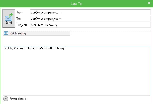This screenshot has width=153, height=104.
Task: Click the Subject: label
Action: pyautogui.click(x=22, y=25)
